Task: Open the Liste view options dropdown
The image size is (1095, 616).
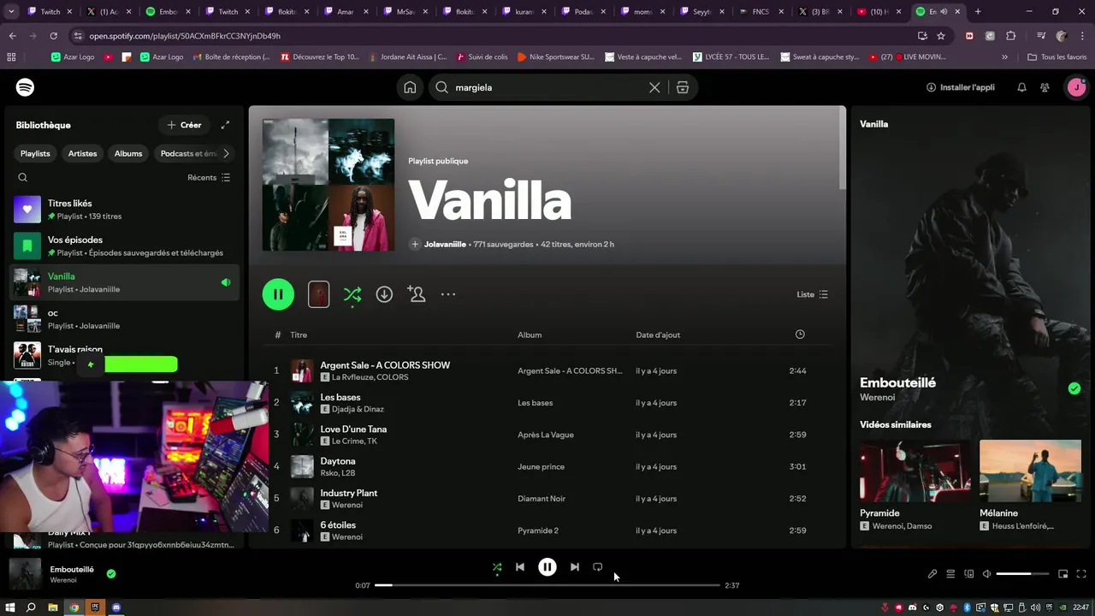Action: (x=812, y=294)
